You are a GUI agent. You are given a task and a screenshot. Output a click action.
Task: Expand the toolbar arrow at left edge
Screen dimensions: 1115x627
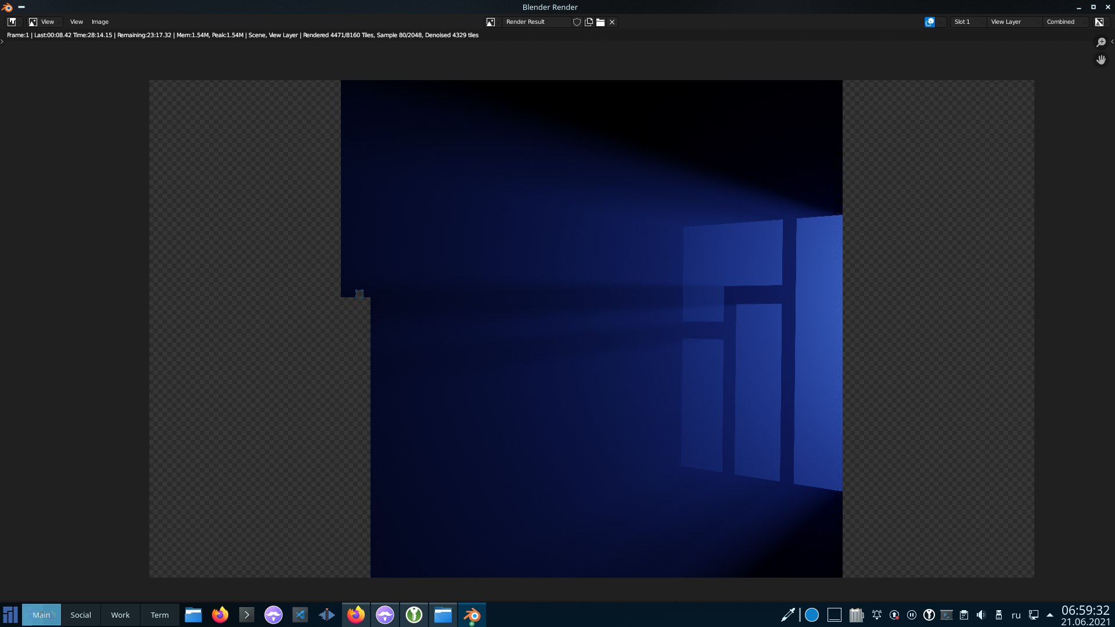tap(2, 41)
